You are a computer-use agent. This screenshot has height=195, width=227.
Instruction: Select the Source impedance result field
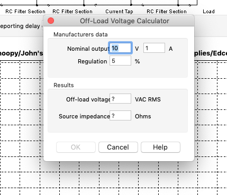point(120,116)
